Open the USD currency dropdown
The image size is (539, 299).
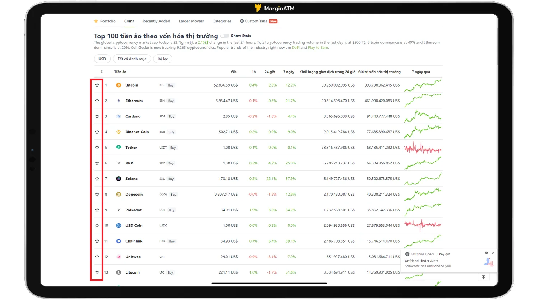pyautogui.click(x=102, y=59)
